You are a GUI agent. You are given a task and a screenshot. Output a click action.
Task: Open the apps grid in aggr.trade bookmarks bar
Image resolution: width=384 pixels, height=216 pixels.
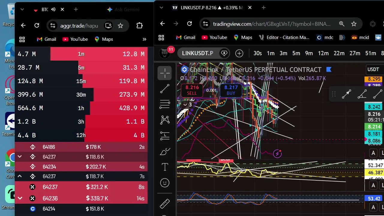[22, 39]
